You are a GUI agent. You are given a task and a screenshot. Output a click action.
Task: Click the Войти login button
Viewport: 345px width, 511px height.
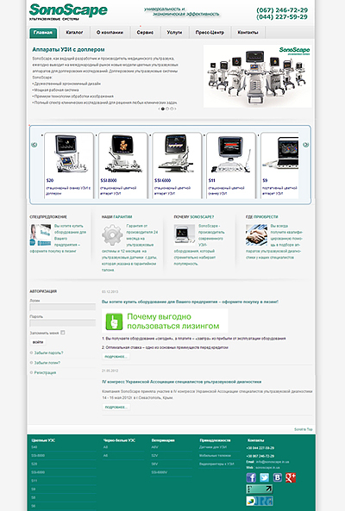[x=38, y=342]
